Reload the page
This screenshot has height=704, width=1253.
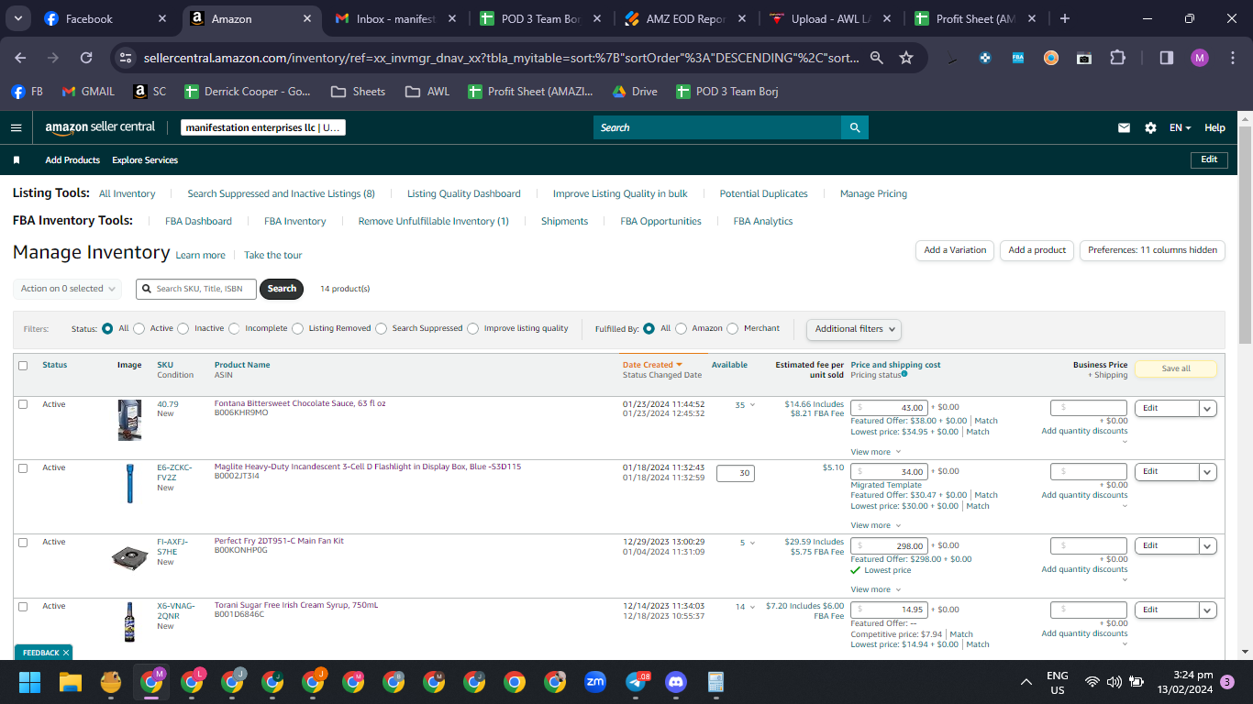(x=86, y=58)
